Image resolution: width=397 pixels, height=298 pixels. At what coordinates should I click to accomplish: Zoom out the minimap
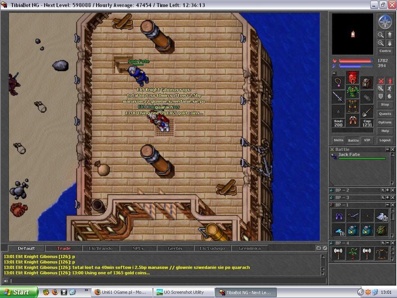(x=381, y=35)
